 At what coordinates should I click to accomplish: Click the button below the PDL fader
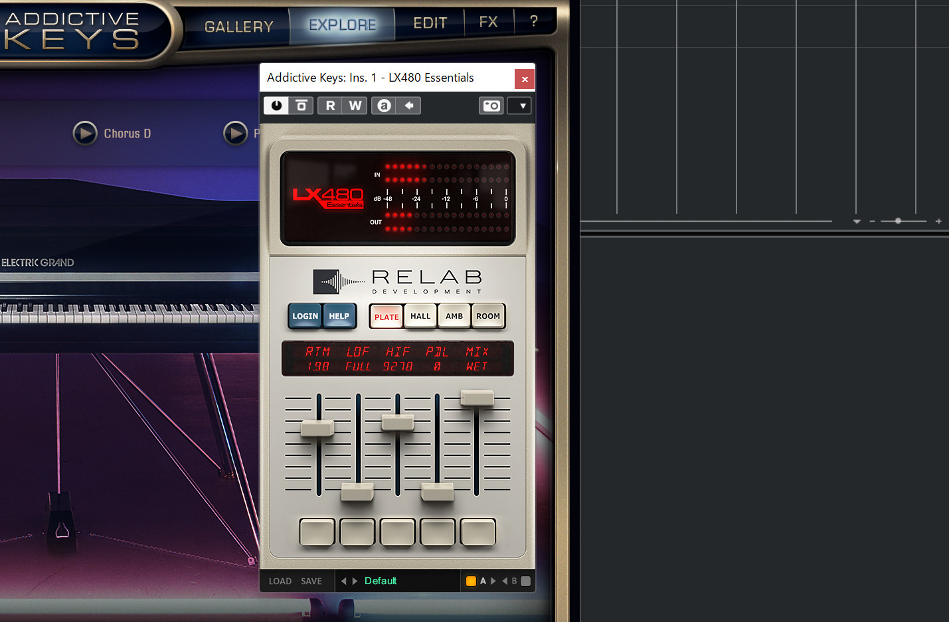pyautogui.click(x=438, y=532)
